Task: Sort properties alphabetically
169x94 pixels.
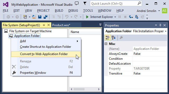Action: (114, 38)
